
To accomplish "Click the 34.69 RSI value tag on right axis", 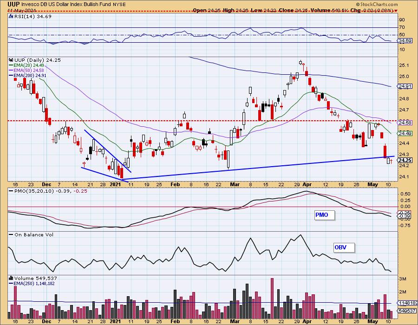I will coord(405,41).
